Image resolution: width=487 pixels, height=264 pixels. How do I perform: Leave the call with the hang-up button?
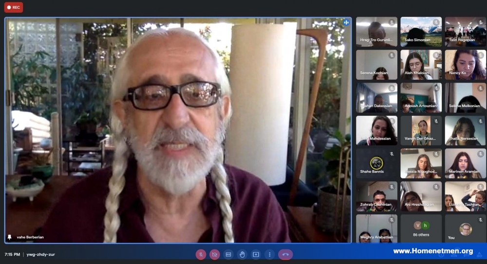coord(285,254)
